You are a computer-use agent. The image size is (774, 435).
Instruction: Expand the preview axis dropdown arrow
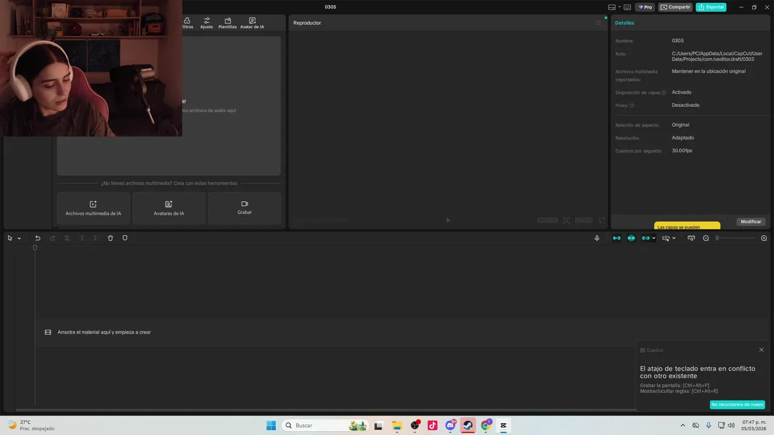pyautogui.click(x=674, y=238)
